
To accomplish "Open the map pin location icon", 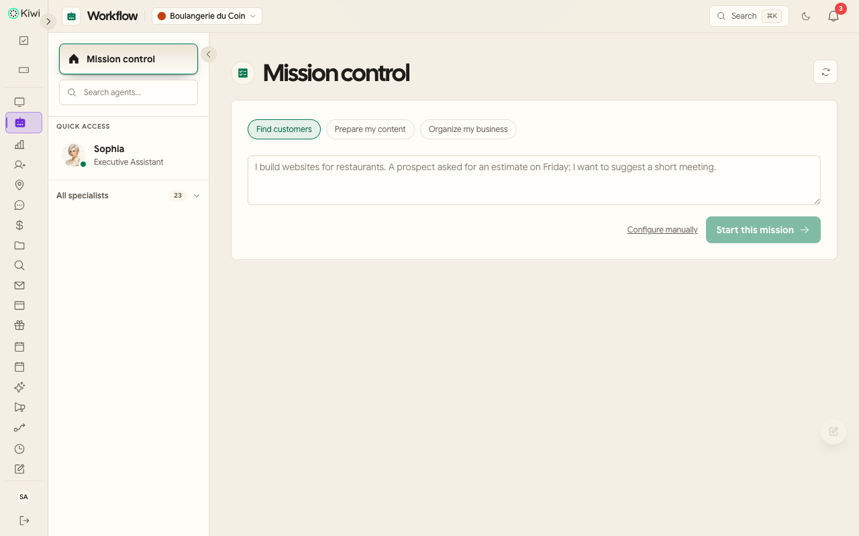I will (19, 185).
